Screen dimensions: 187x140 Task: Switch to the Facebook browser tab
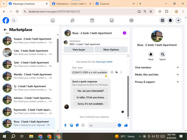(115, 4)
